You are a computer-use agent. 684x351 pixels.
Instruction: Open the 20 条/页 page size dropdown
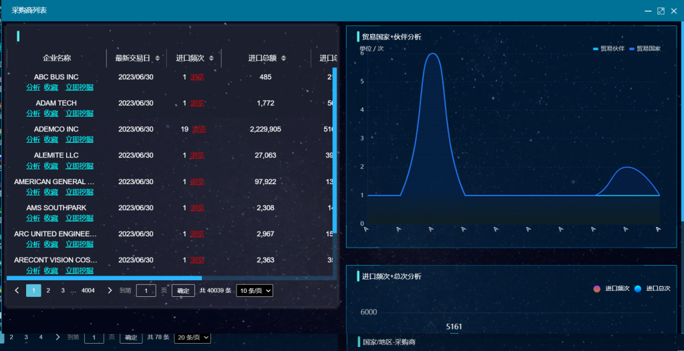pos(192,337)
